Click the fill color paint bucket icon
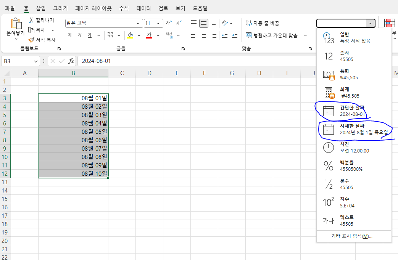This screenshot has width=398, height=260. (130, 34)
